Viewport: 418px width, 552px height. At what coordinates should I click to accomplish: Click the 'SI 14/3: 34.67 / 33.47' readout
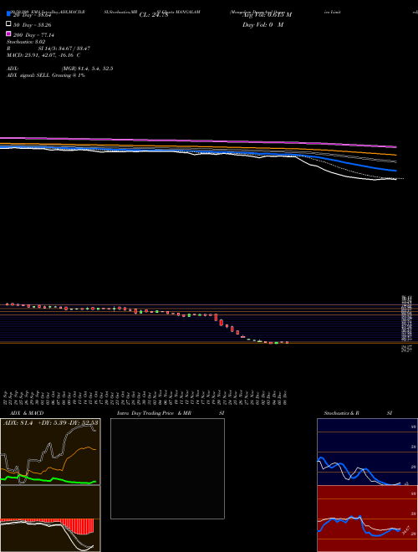pyautogui.click(x=64, y=49)
